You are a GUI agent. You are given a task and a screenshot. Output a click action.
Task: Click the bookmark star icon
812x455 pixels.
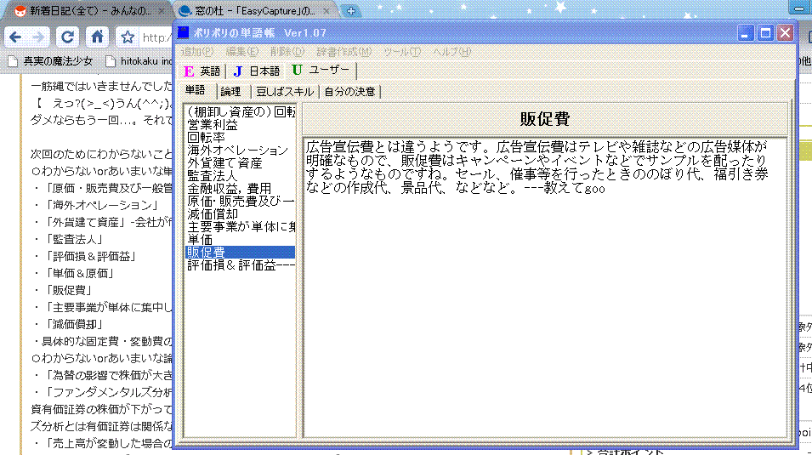pos(128,37)
